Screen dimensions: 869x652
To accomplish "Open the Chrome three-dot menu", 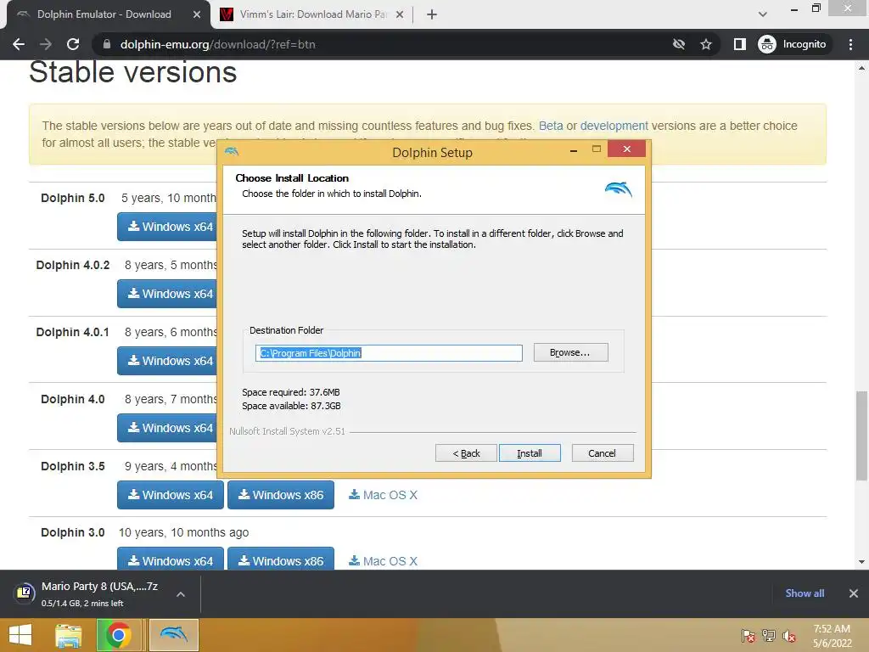I will click(x=850, y=44).
